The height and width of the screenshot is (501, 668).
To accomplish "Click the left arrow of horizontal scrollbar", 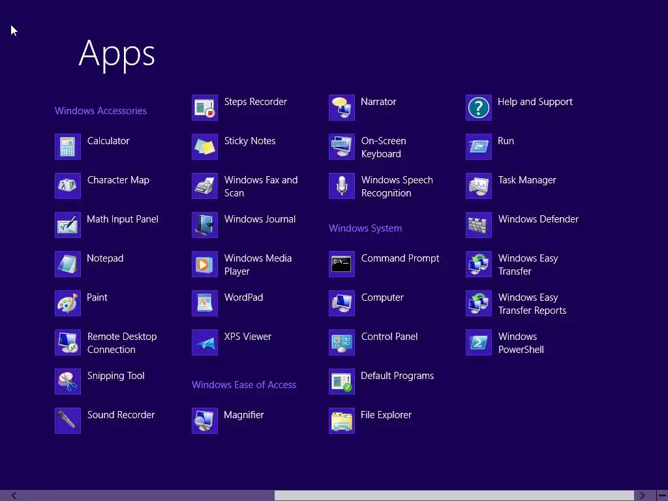I will click(14, 496).
